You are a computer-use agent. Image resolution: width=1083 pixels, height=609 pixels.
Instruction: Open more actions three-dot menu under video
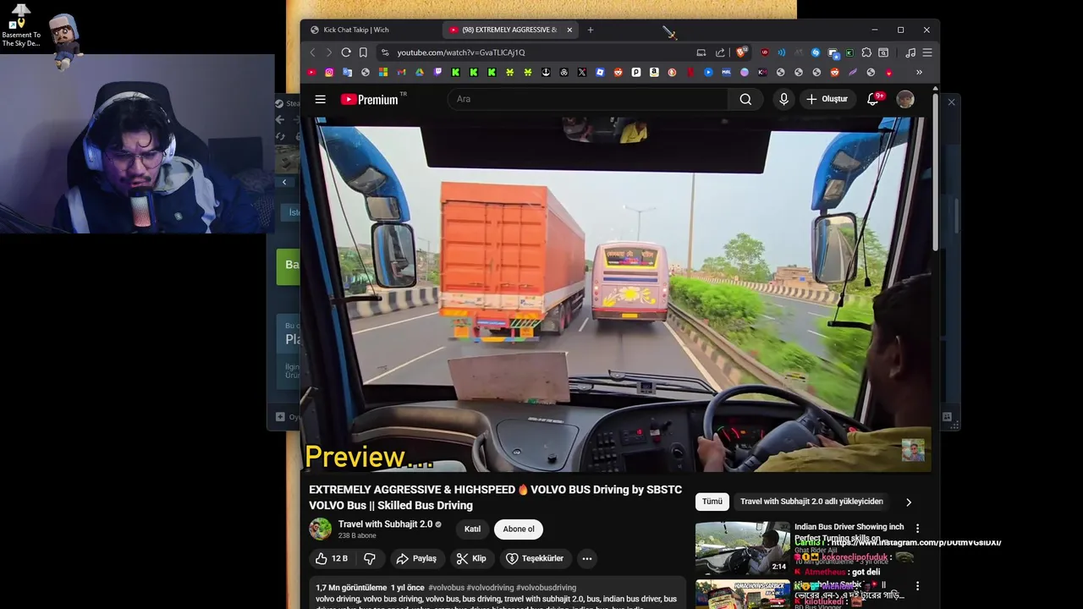coord(586,558)
